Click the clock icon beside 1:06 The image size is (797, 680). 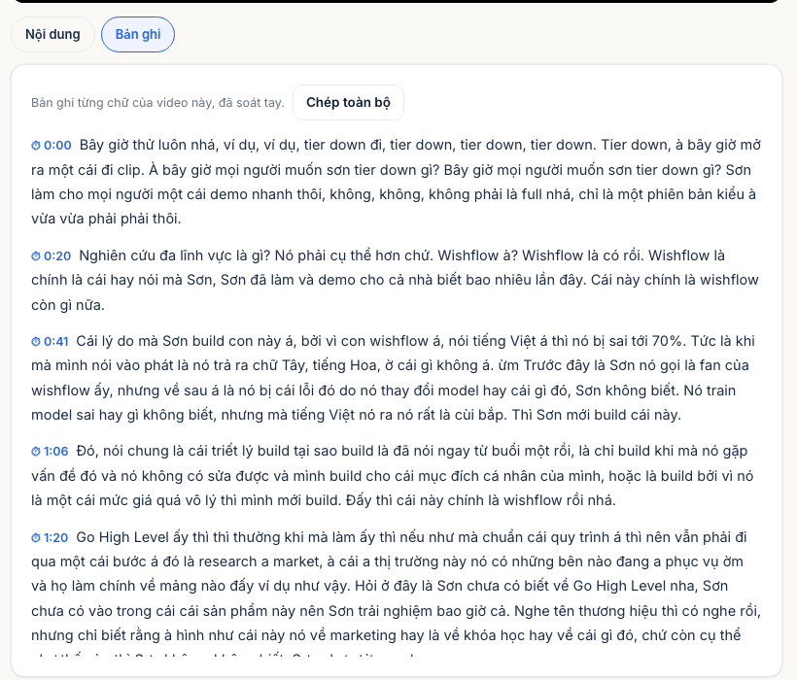pos(36,452)
